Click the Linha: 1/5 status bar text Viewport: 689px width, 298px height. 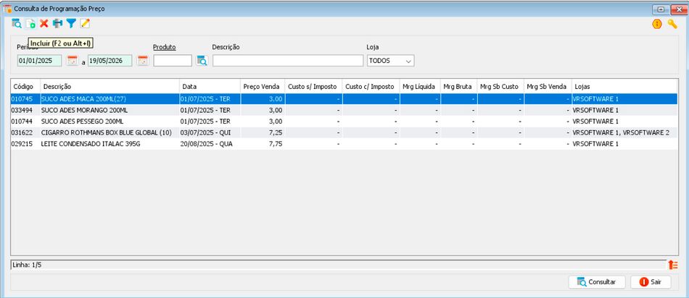point(28,265)
